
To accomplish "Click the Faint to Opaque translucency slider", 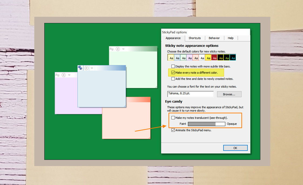I will 207,124.
